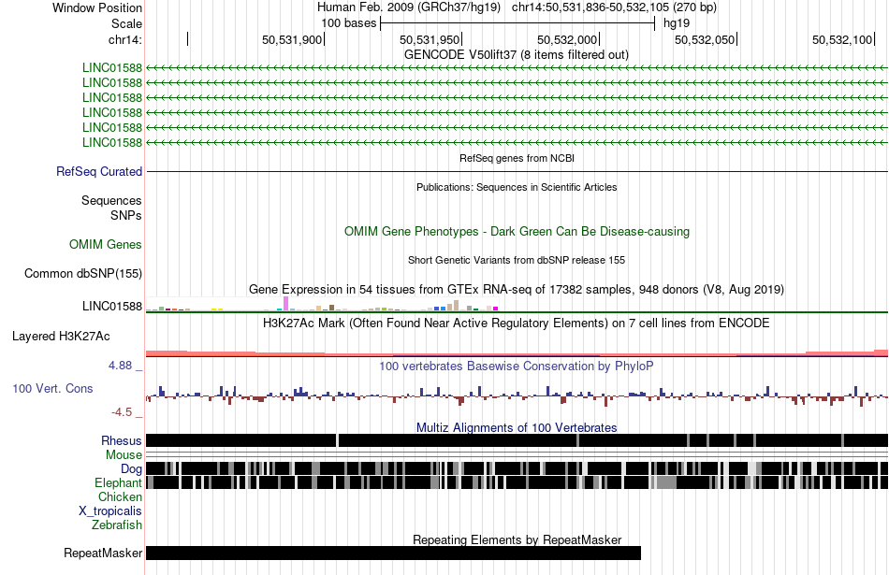
Task: Click the Mouse species label
Action: pyautogui.click(x=124, y=455)
